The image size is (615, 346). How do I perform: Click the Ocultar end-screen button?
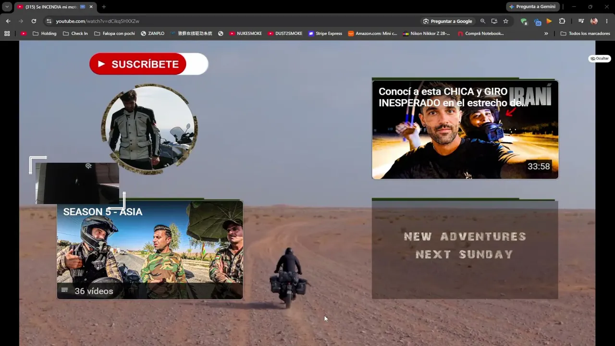coord(600,59)
